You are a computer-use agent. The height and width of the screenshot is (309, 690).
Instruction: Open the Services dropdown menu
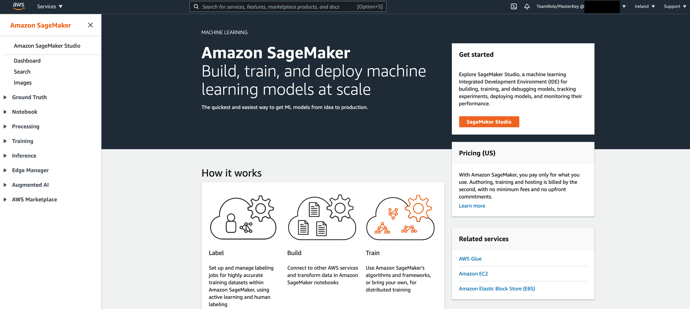click(50, 7)
